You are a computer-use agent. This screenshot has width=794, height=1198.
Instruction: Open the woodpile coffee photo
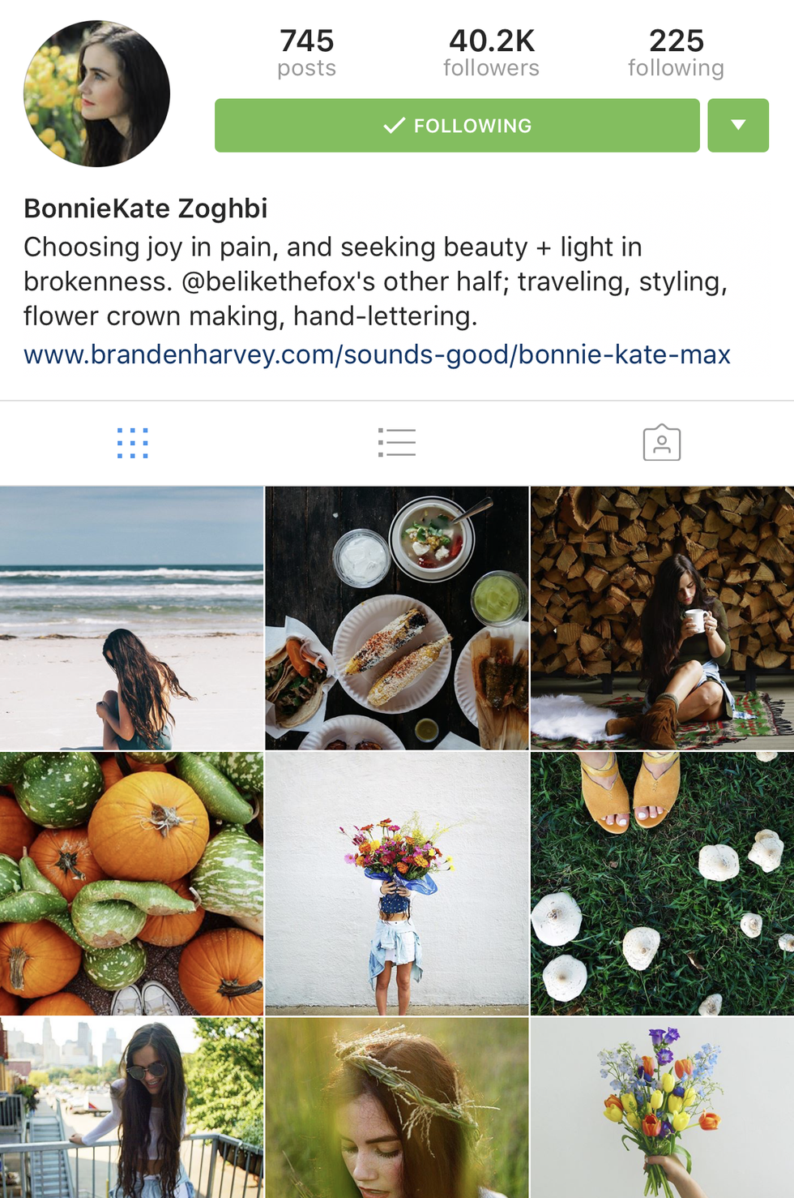tap(663, 618)
